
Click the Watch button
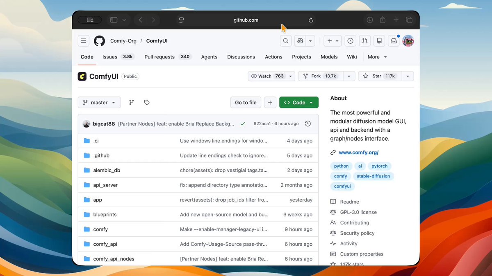(x=268, y=76)
